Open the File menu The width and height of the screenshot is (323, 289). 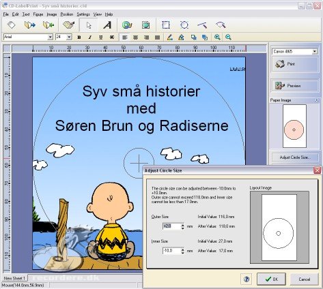tap(5, 14)
